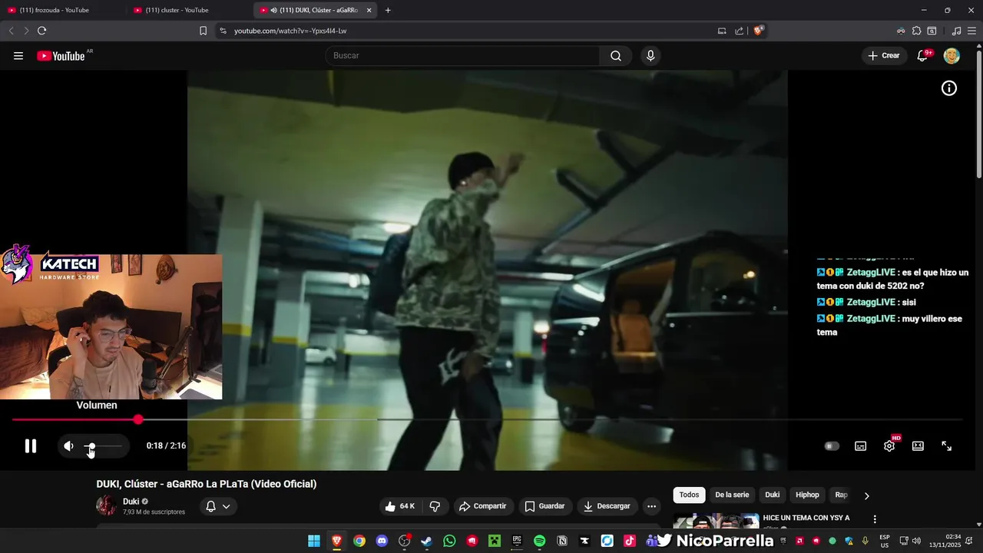The image size is (983, 553).
Task: Save video with Guardar button
Action: [x=544, y=506]
